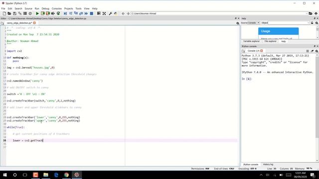The height and width of the screenshot is (179, 319).
Task: Open working directory path dropdown
Action: pyautogui.click(x=307, y=13)
